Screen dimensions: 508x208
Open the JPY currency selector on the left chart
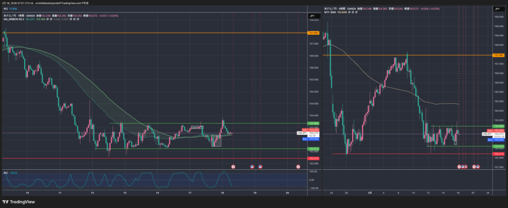(x=313, y=16)
